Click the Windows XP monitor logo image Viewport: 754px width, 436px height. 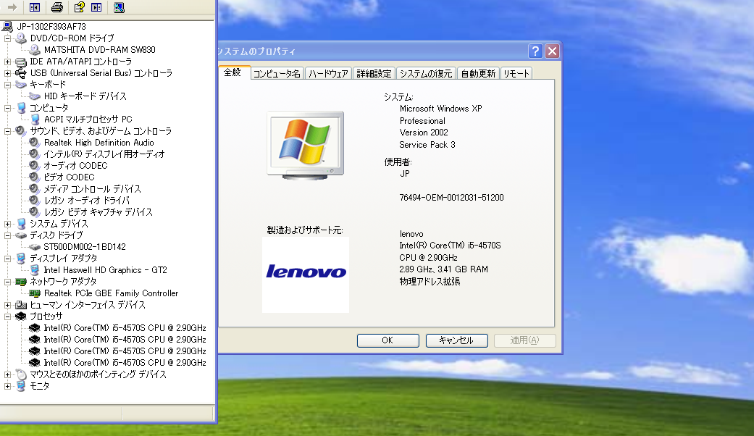(306, 146)
